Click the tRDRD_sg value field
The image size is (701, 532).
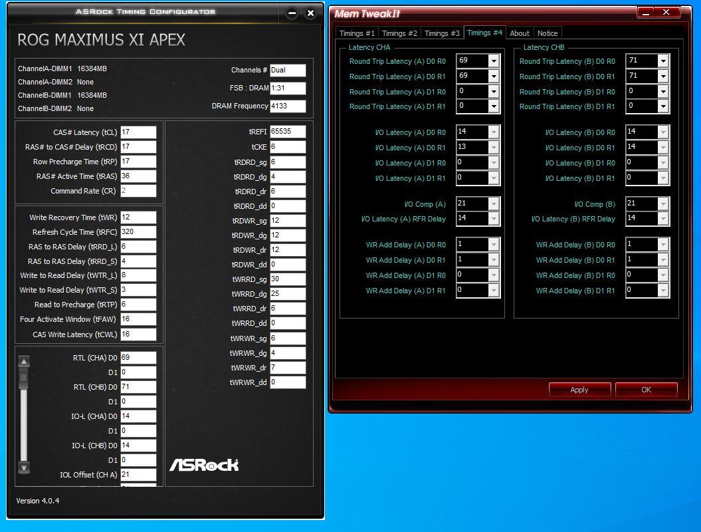(288, 162)
